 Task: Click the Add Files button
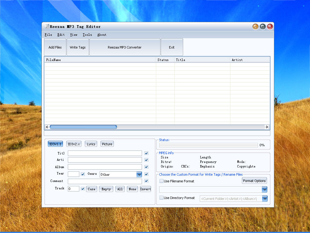55,47
